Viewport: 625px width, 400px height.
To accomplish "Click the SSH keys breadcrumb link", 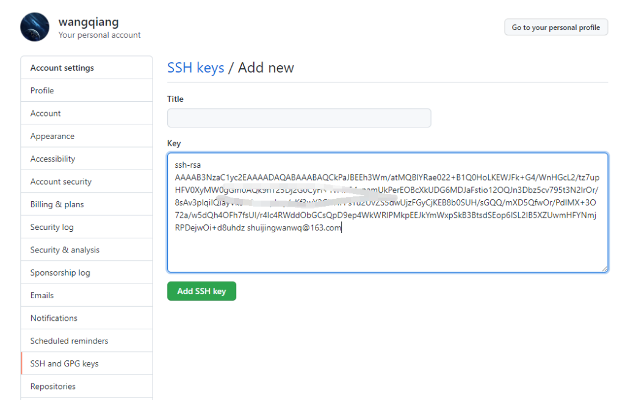I will coord(195,68).
